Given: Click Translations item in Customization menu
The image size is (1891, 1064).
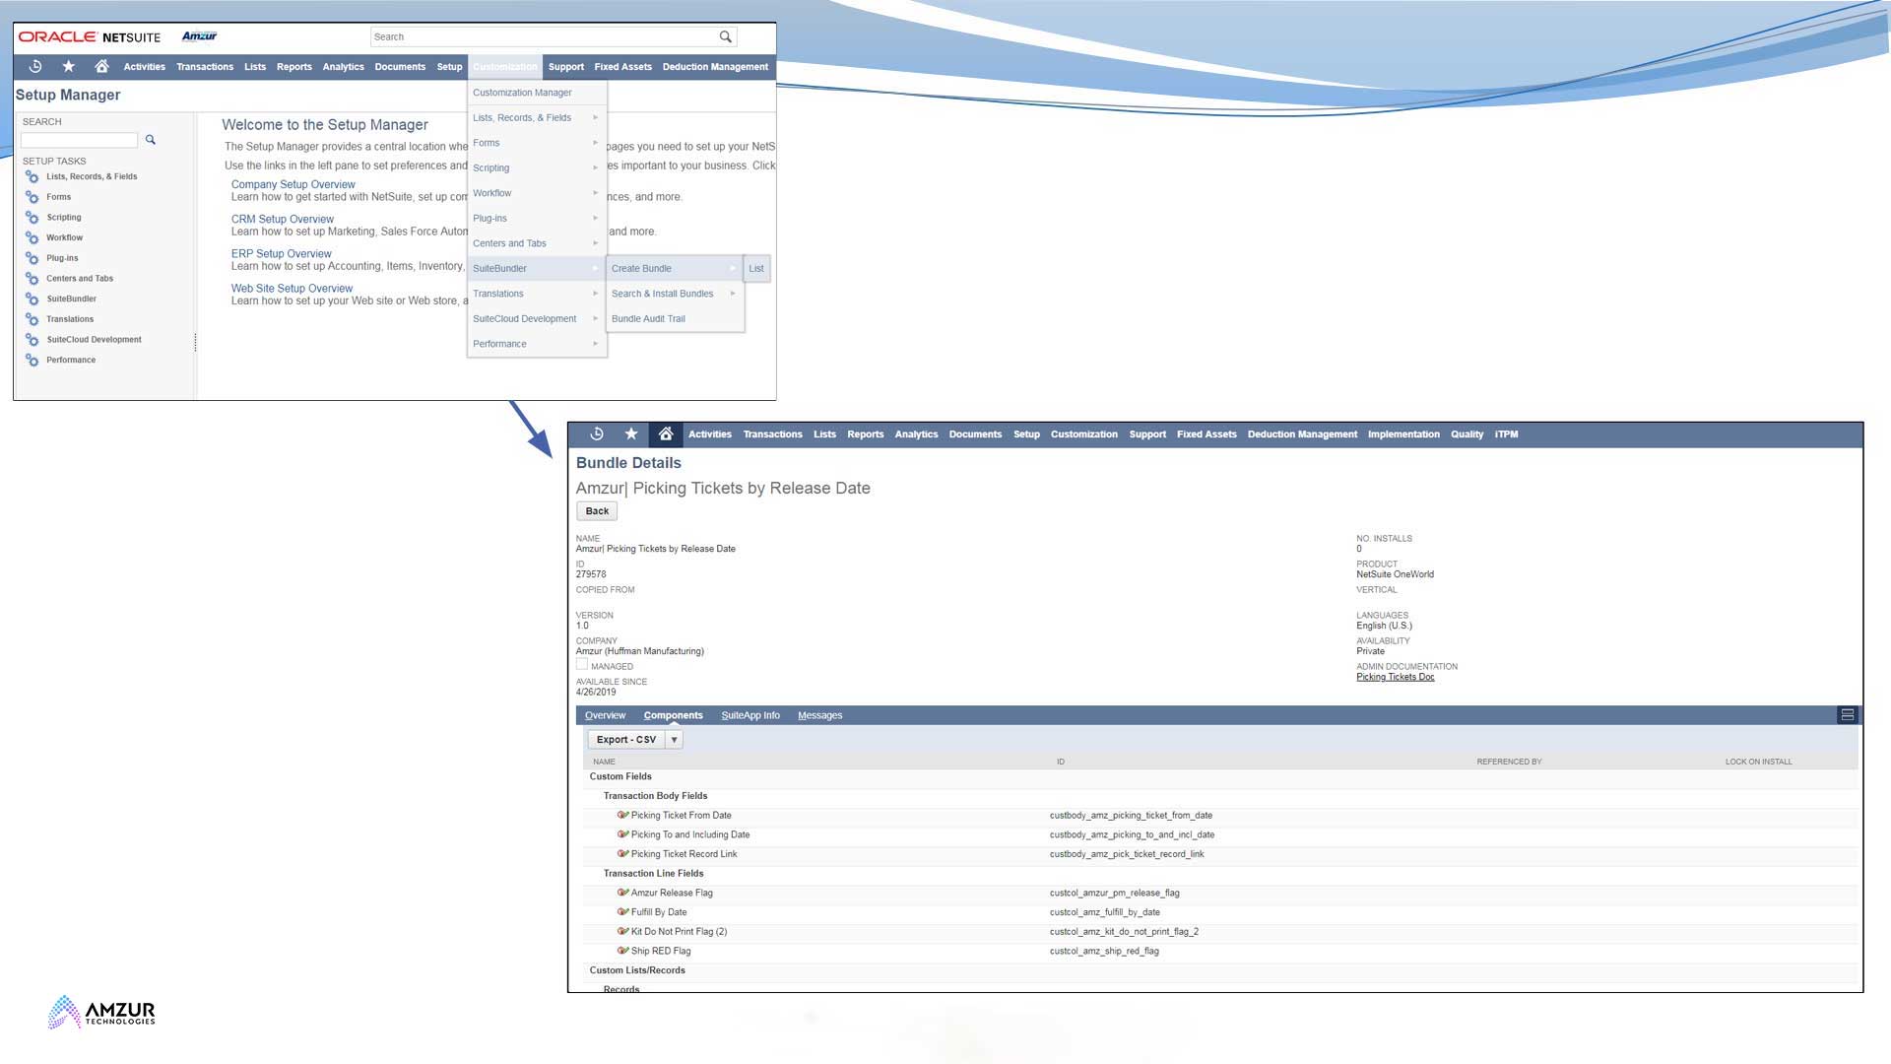Looking at the screenshot, I should point(537,294).
